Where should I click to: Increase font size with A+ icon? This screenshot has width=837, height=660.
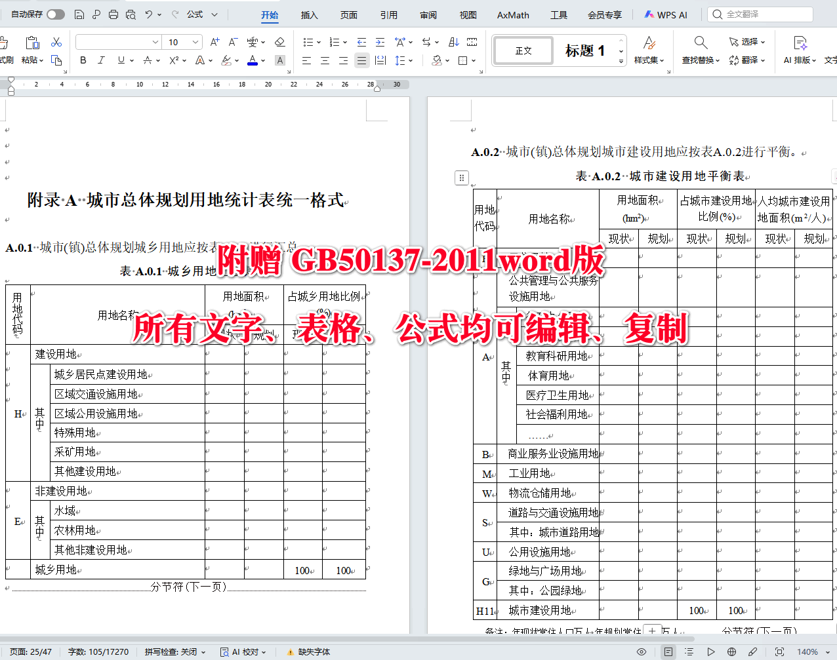(214, 41)
